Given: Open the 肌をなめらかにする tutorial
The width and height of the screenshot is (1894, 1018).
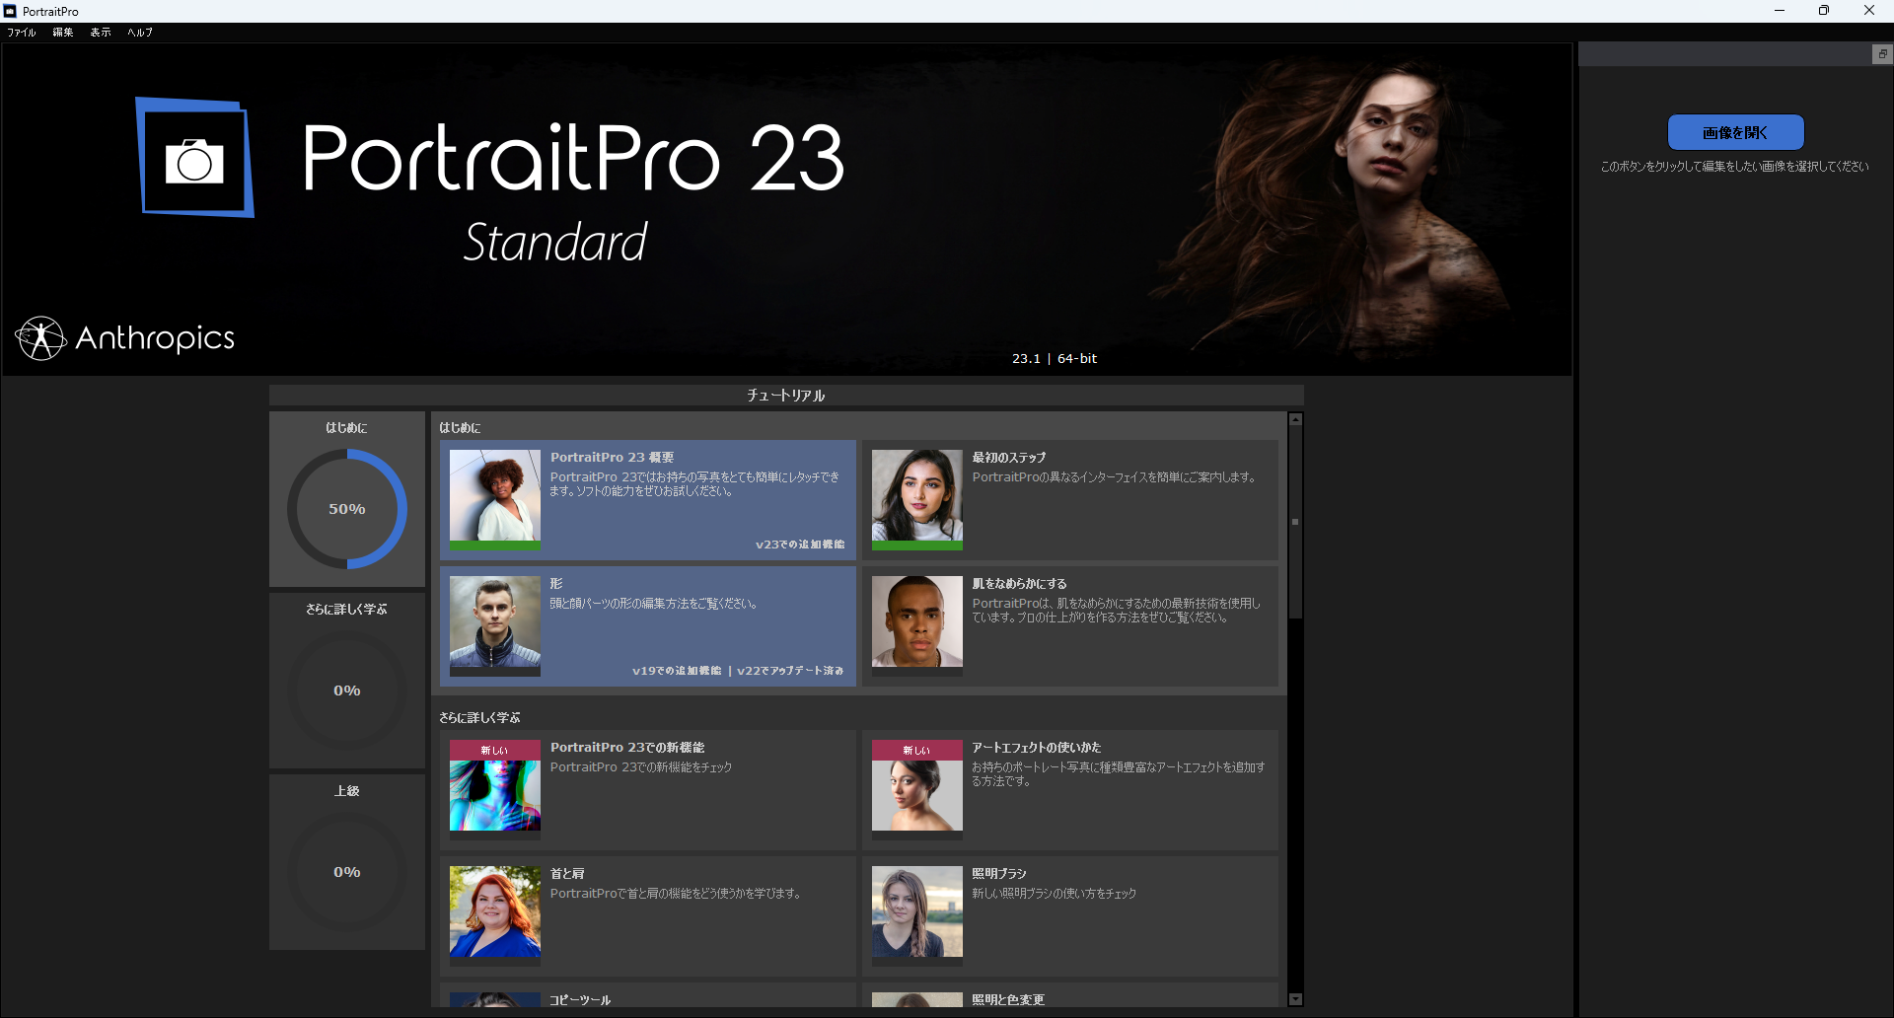Looking at the screenshot, I should [x=1070, y=626].
